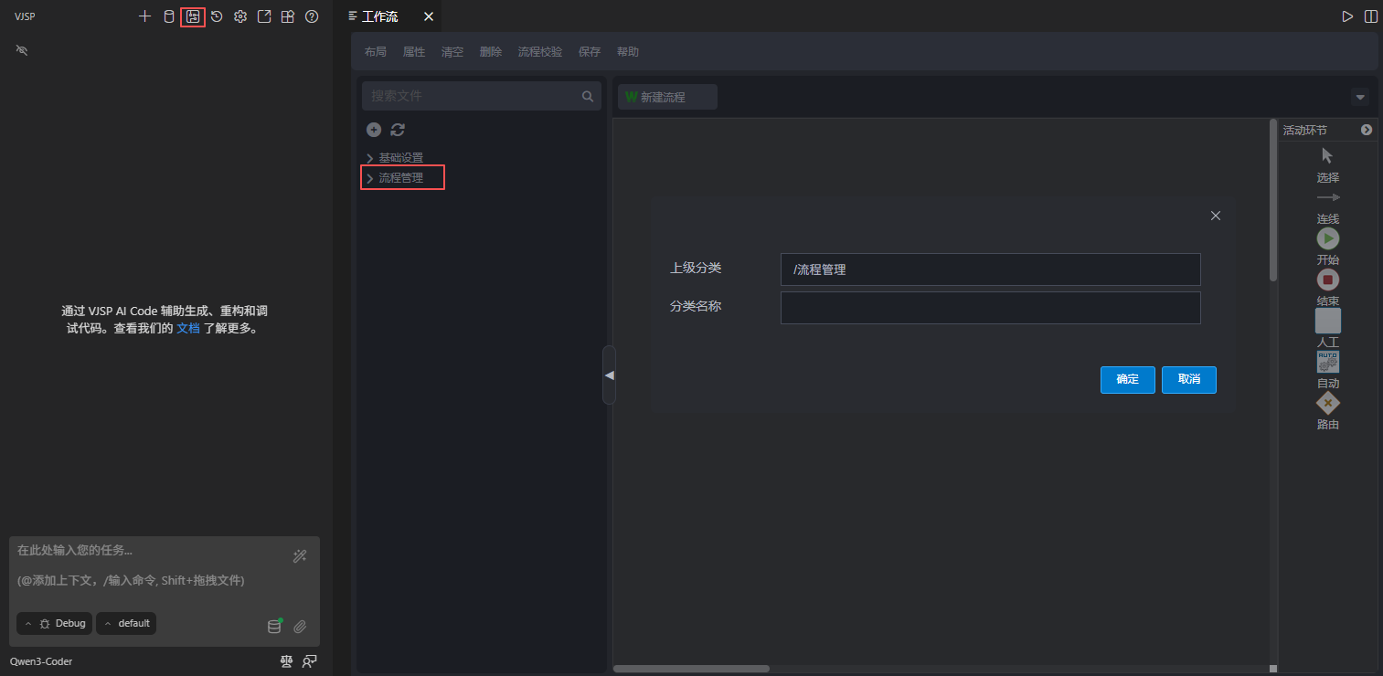
Task: Open the default profile dropdown
Action: click(126, 623)
